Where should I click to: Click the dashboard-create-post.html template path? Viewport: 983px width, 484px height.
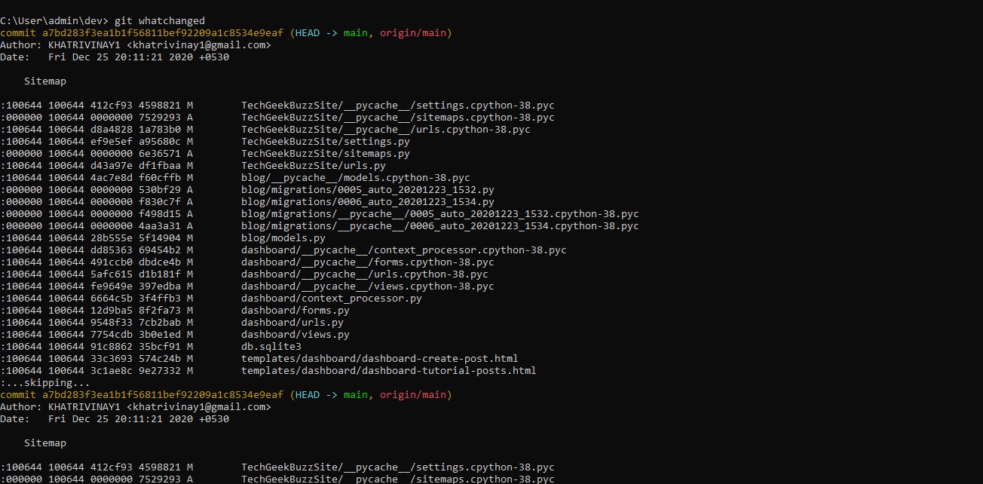coord(379,358)
